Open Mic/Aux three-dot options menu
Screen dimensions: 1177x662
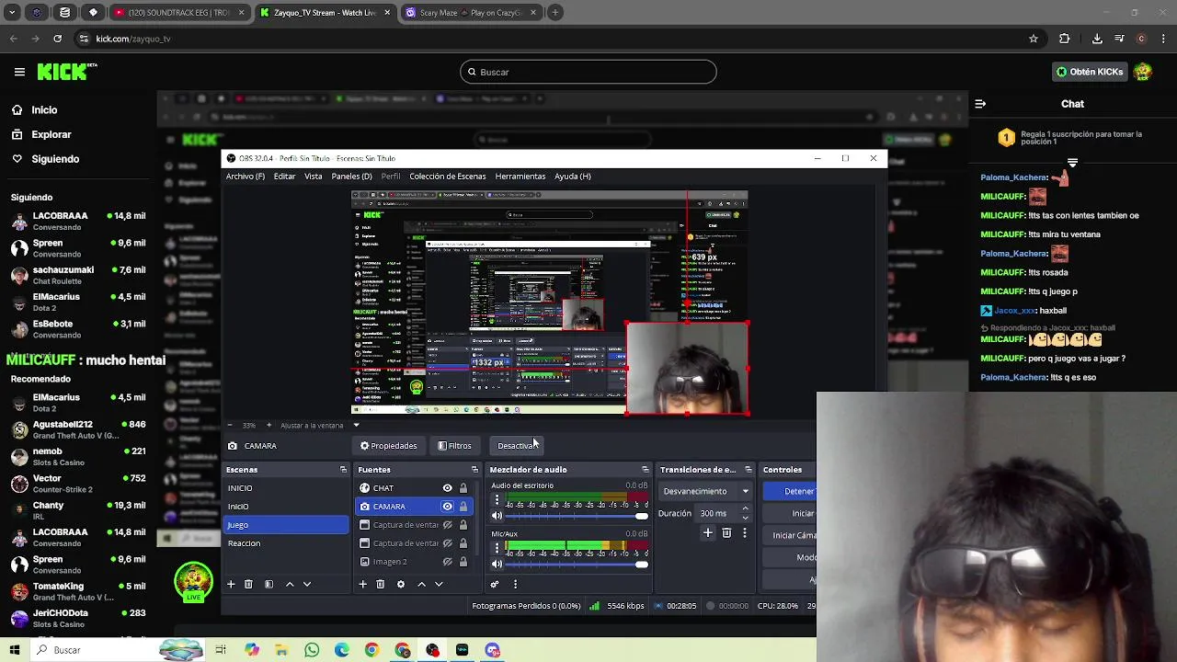[497, 549]
